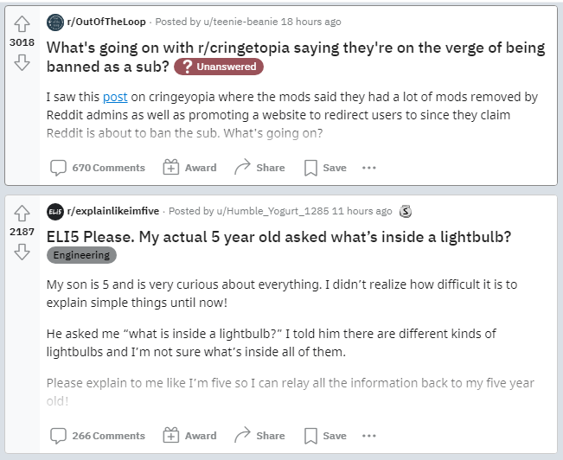Follow the blue 'post' hyperlink
The height and width of the screenshot is (460, 563).
[x=115, y=97]
